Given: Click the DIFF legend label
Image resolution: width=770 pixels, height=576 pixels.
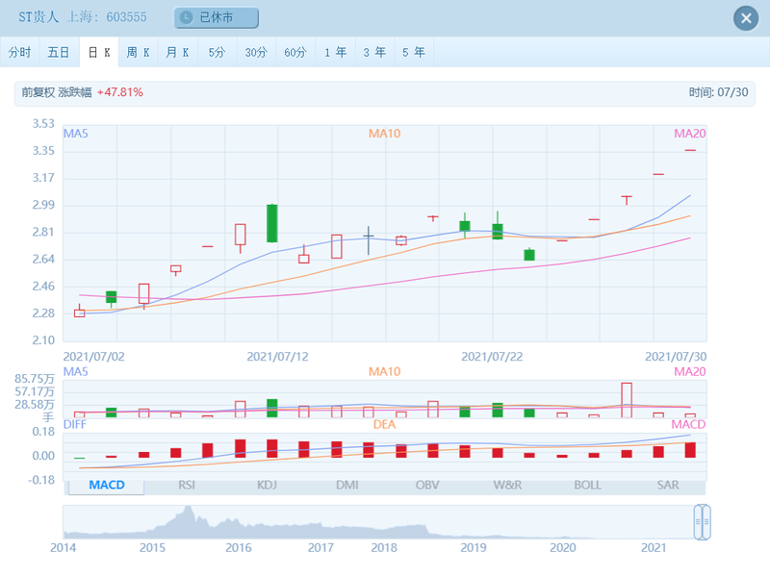Looking at the screenshot, I should click(75, 424).
